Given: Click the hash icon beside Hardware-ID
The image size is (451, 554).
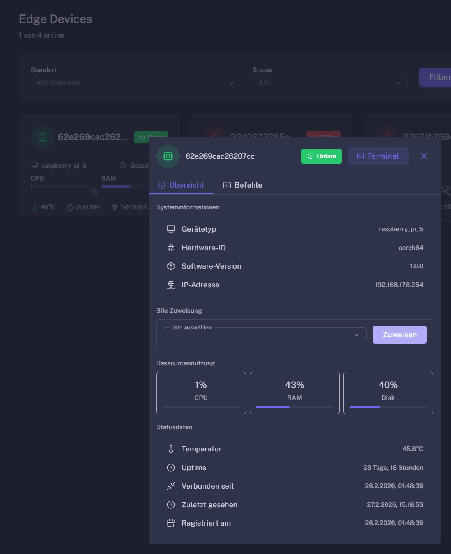Looking at the screenshot, I should coord(171,248).
